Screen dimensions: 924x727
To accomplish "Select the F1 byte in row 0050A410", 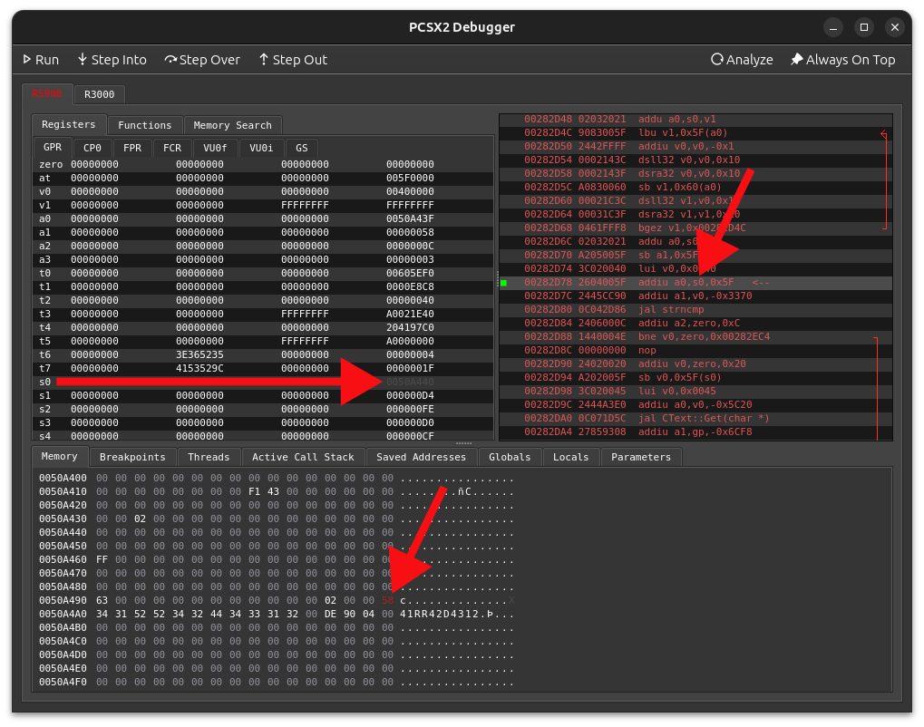I will 254,491.
